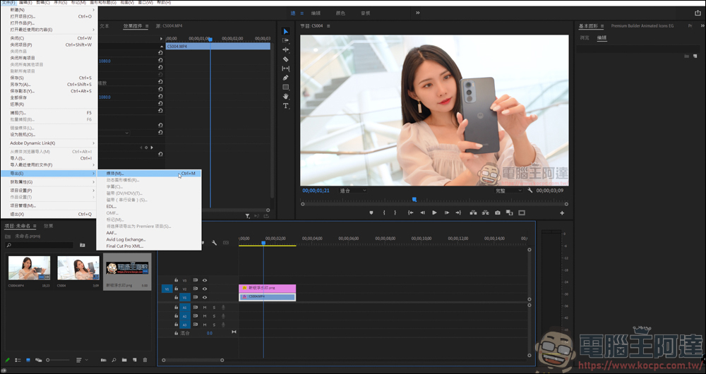706x374 pixels.
Task: Go to In point in Program monitor
Action: pos(411,213)
